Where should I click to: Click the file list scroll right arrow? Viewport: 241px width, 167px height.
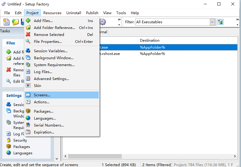pyautogui.click(x=235, y=156)
